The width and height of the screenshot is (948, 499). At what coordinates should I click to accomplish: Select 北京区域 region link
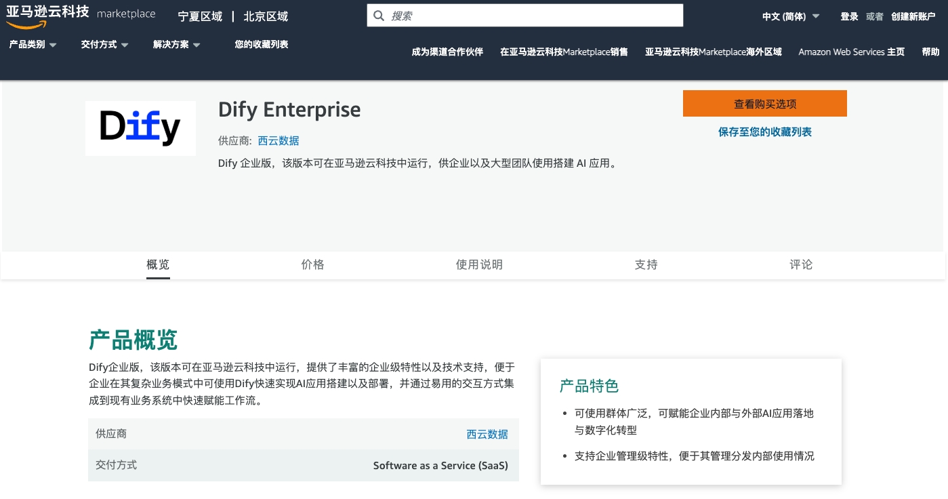coord(266,16)
